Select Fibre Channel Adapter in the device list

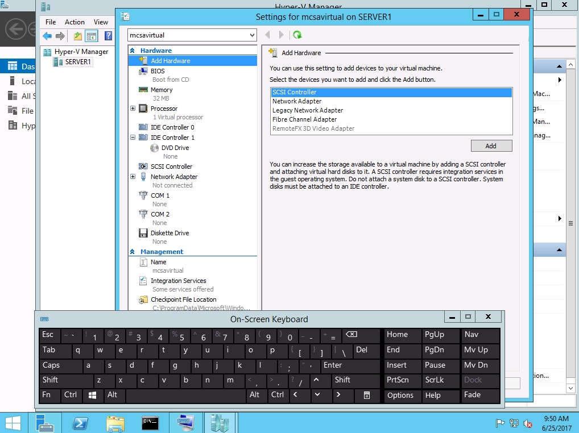point(391,119)
